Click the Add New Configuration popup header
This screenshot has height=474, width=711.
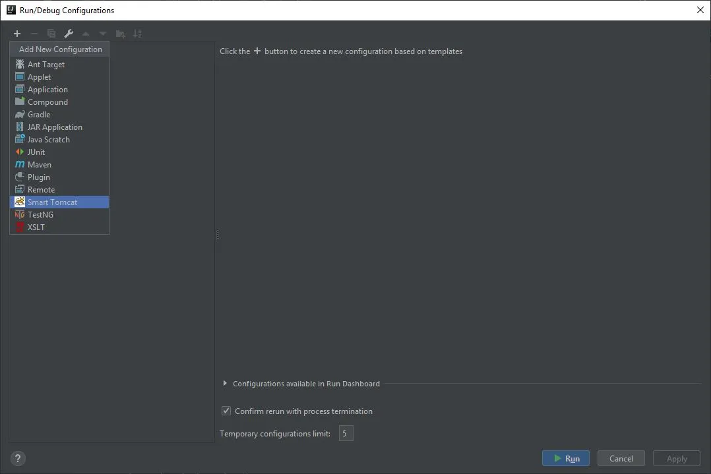(59, 49)
